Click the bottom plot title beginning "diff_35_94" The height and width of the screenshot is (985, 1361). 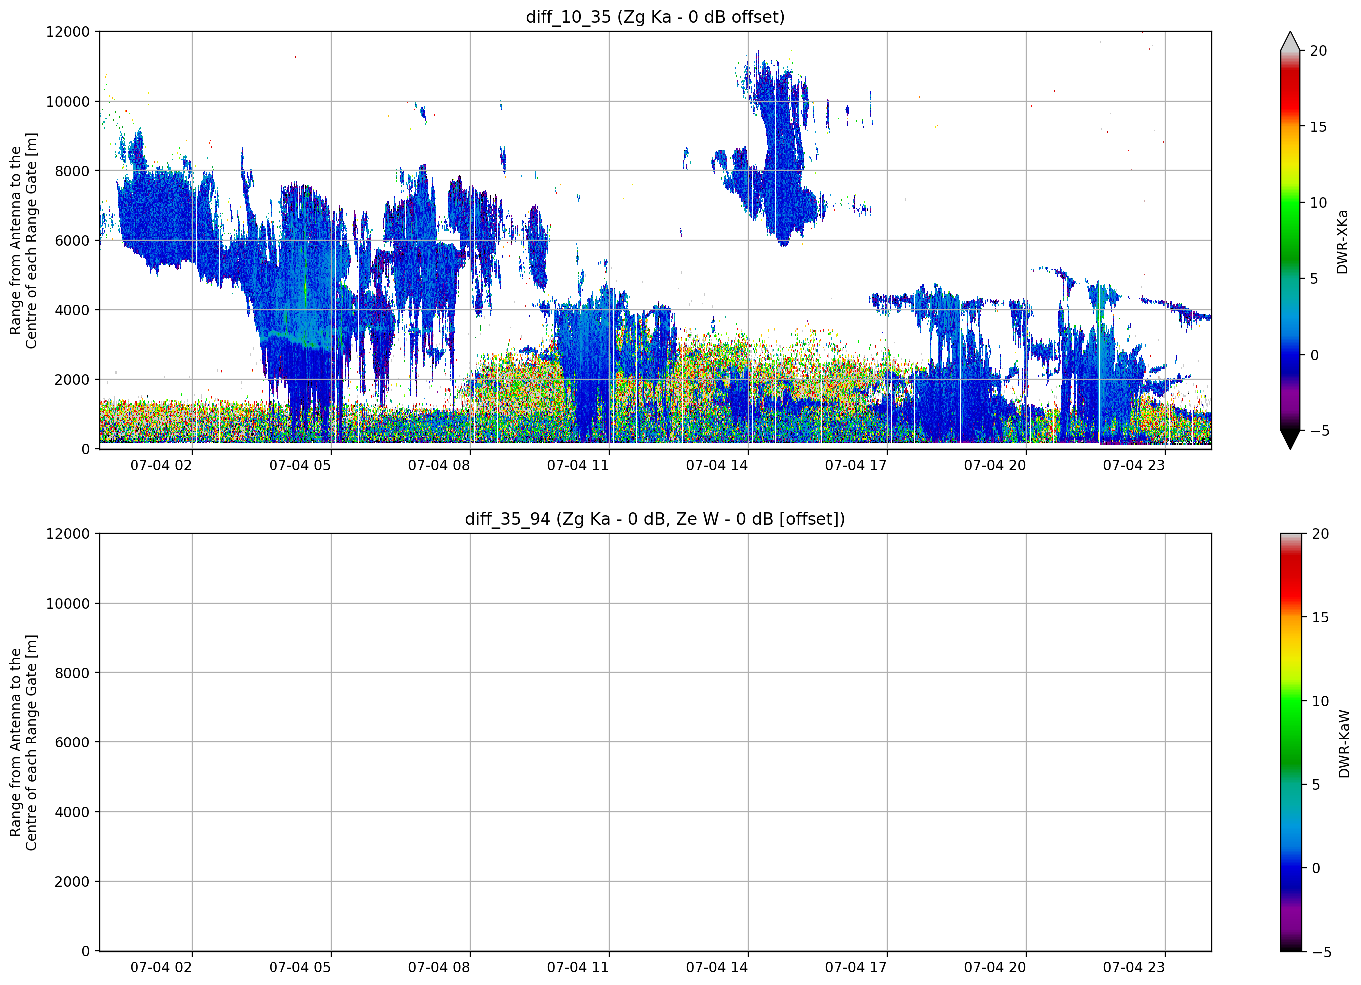coord(655,519)
